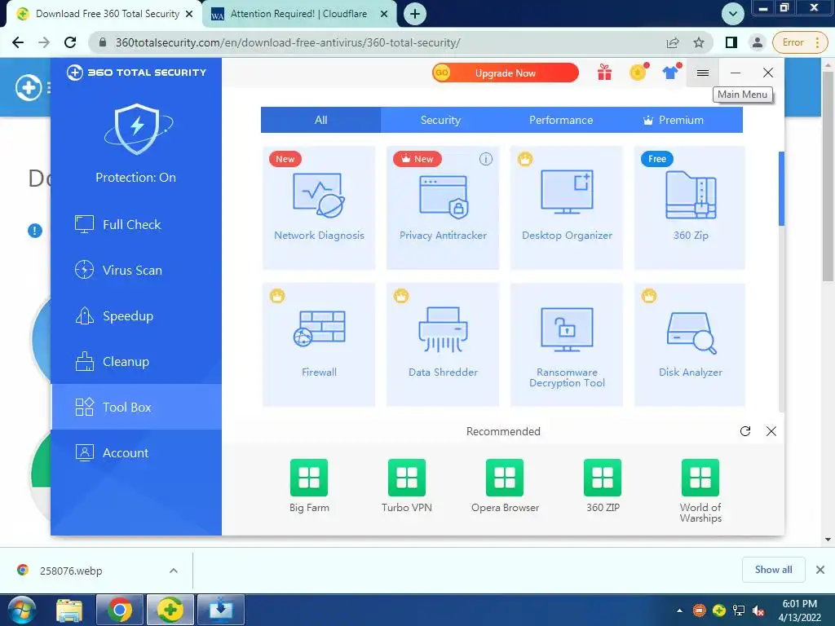This screenshot has height=626, width=835.
Task: Click Show all downloads button
Action: 773,570
